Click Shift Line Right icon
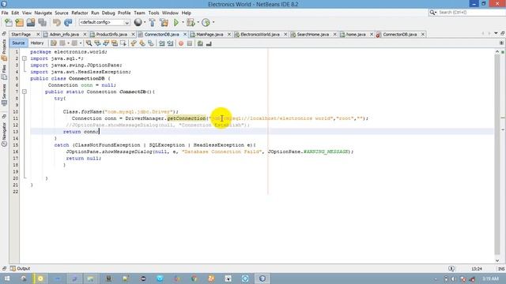Screen dimensions: 506x284 coord(170,43)
